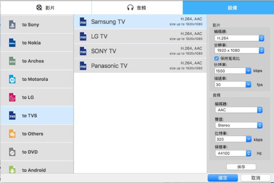Open the 採樣率 44100 dropdown
The width and height of the screenshot is (274, 183).
pyautogui.click(x=233, y=153)
